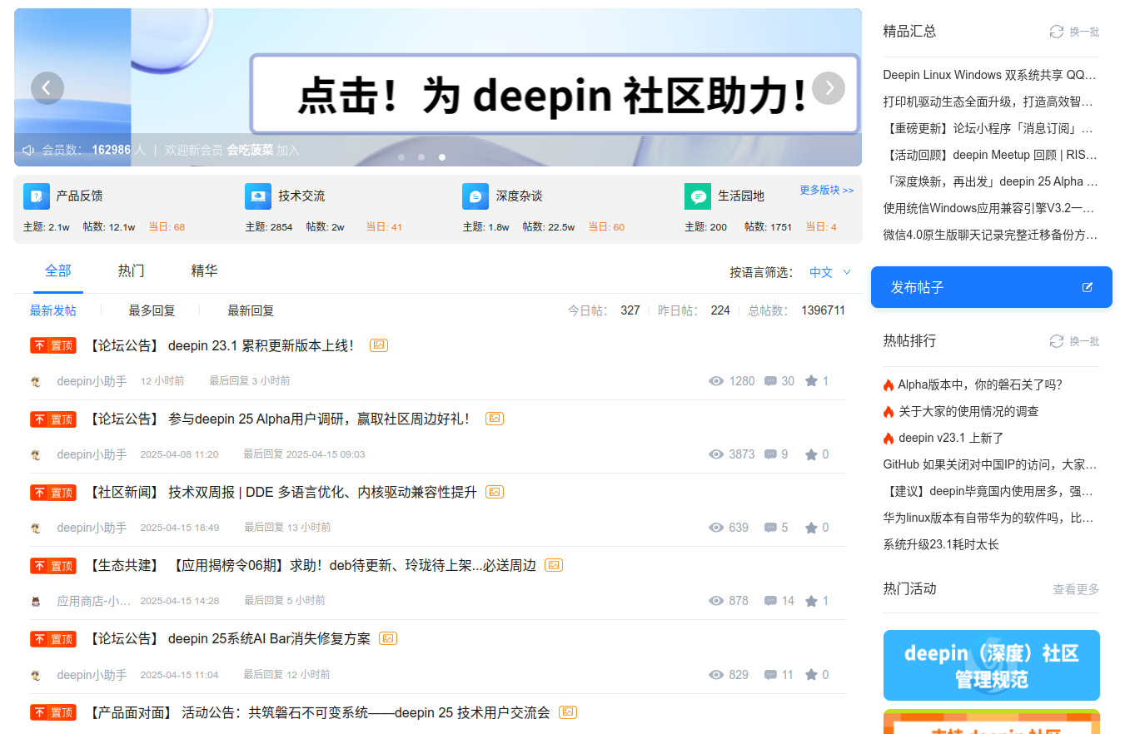Sort by 最新回复
Viewport: 1125px width, 734px height.
coord(251,310)
